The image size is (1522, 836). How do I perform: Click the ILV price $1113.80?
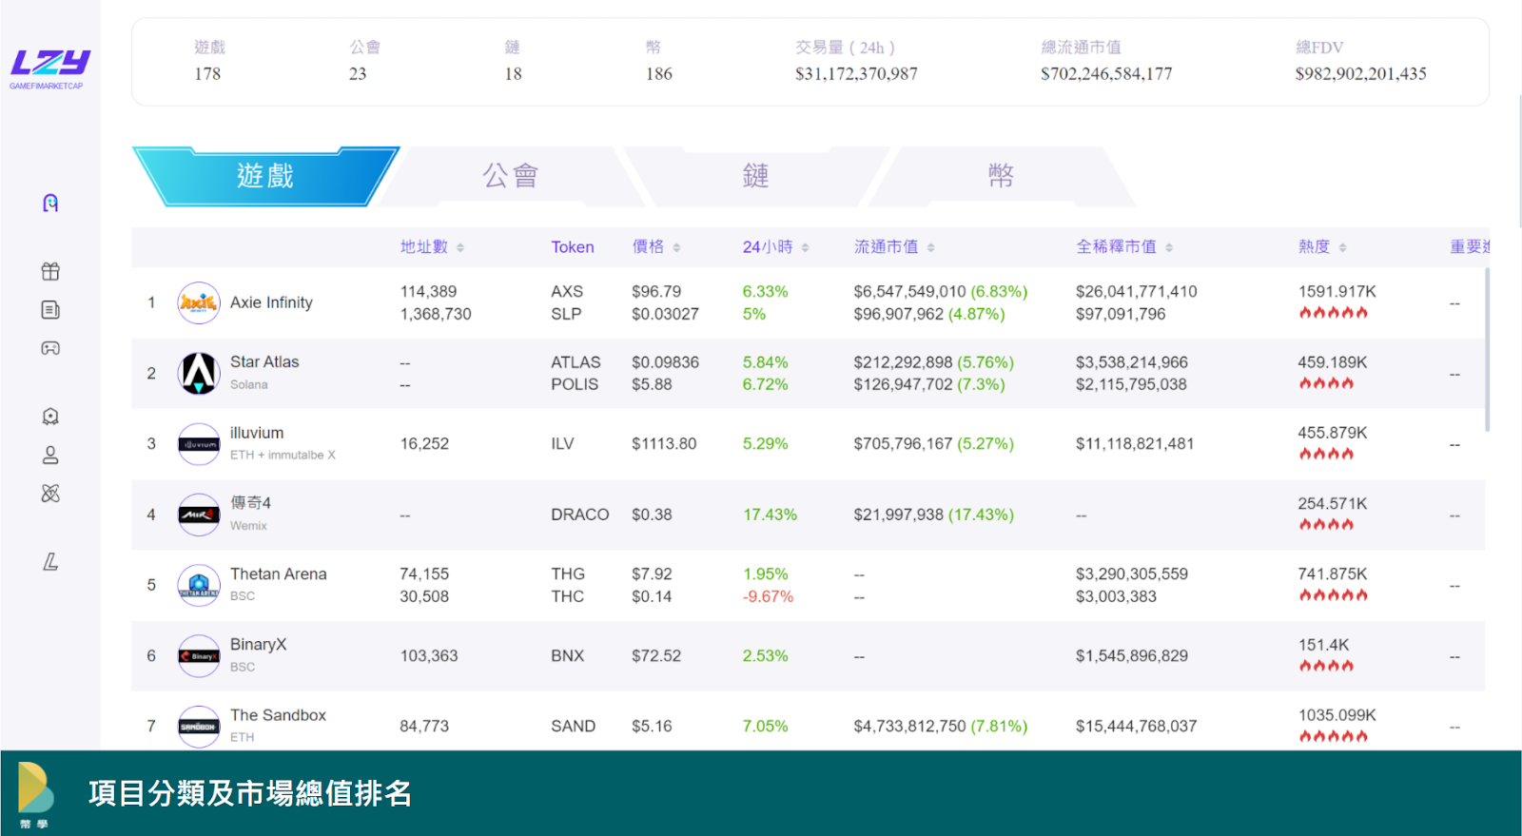coord(664,444)
